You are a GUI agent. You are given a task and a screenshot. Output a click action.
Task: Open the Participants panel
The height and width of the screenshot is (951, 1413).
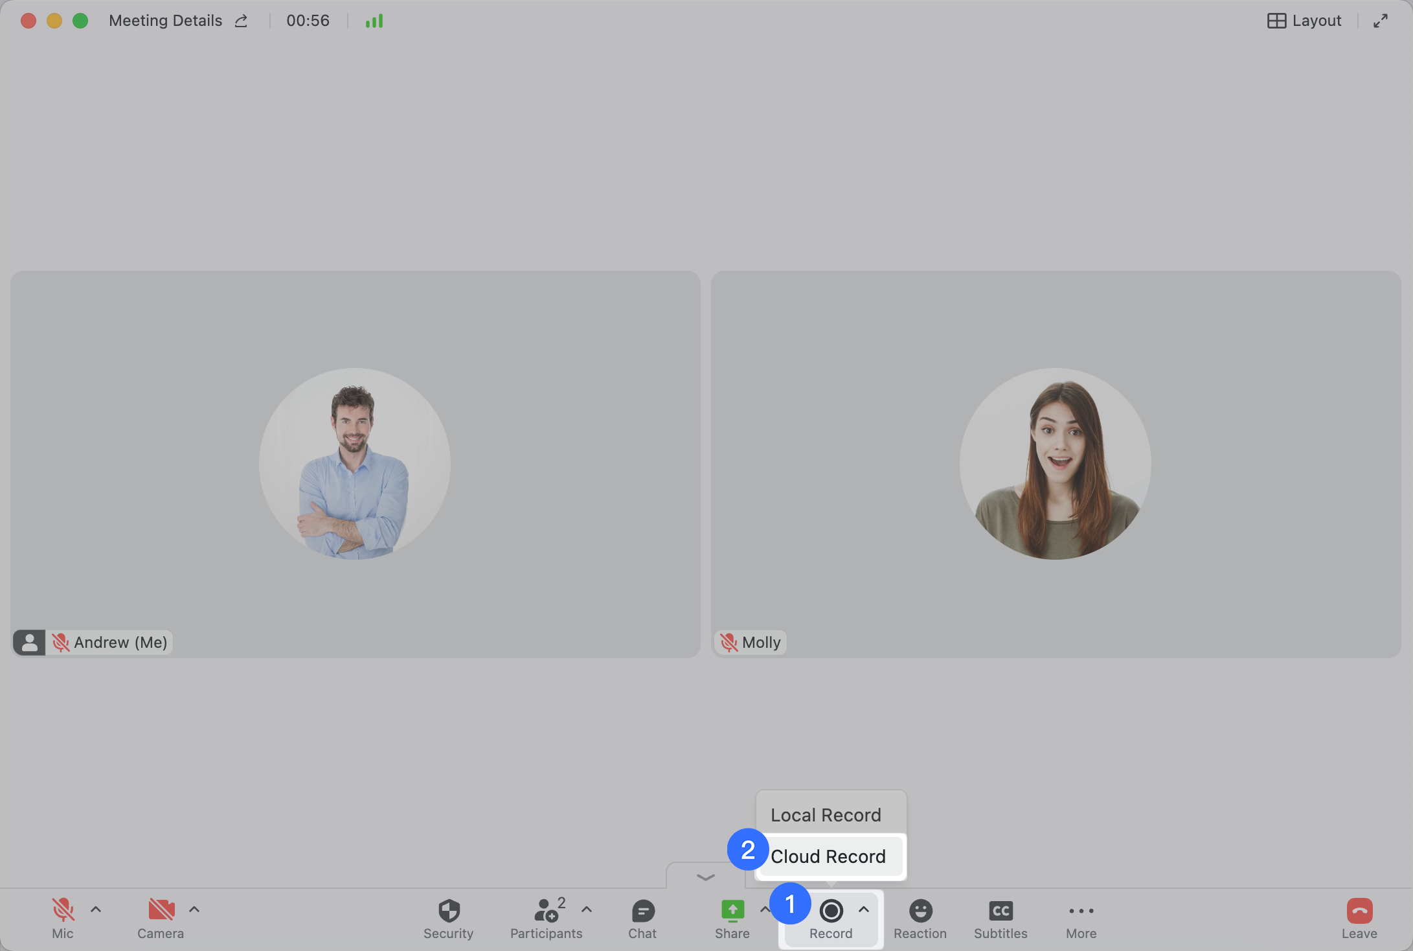click(x=546, y=918)
